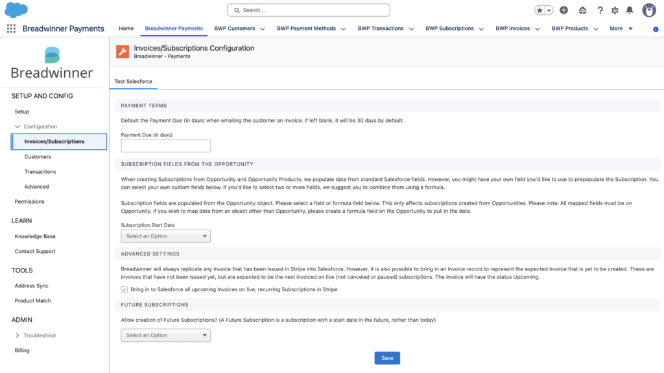Image resolution: width=664 pixels, height=373 pixels.
Task: Collapse the Configuration section
Action: 18,126
